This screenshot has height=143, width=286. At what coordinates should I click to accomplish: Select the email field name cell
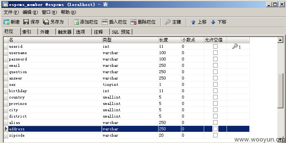click(55, 65)
